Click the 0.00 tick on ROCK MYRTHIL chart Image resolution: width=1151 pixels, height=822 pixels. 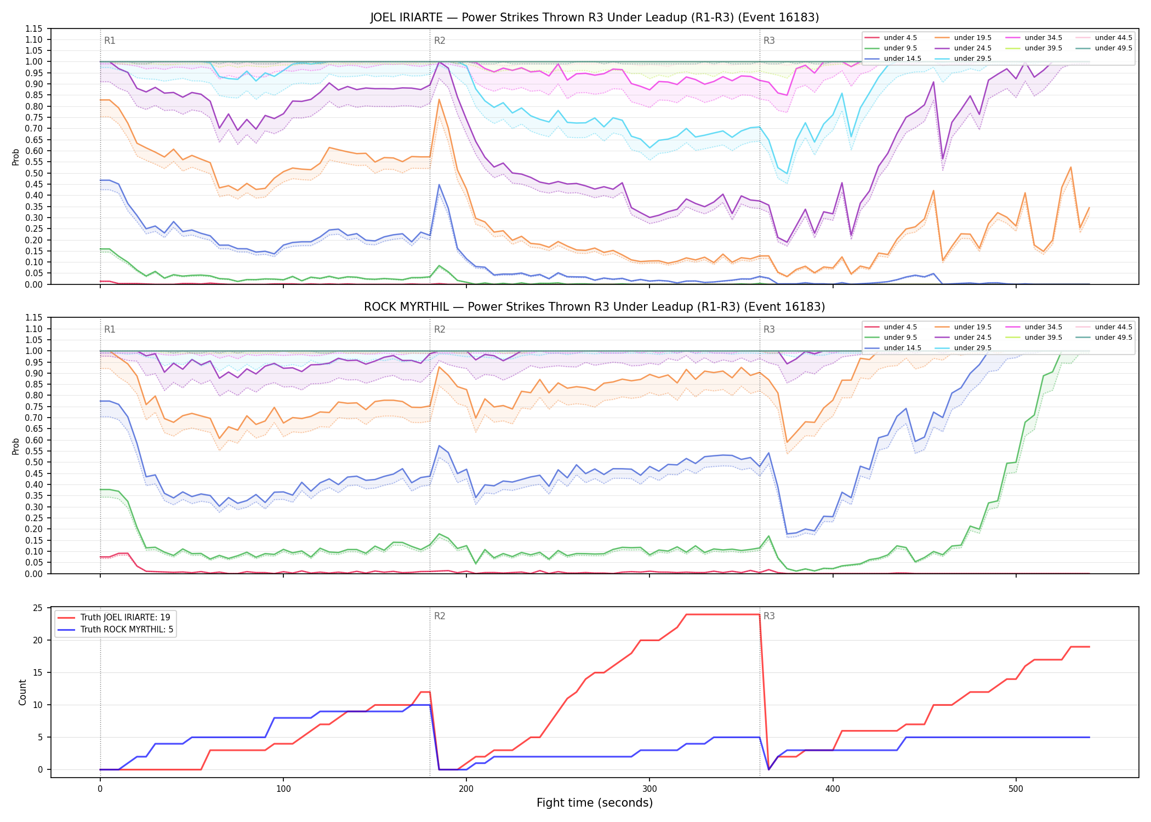[34, 574]
